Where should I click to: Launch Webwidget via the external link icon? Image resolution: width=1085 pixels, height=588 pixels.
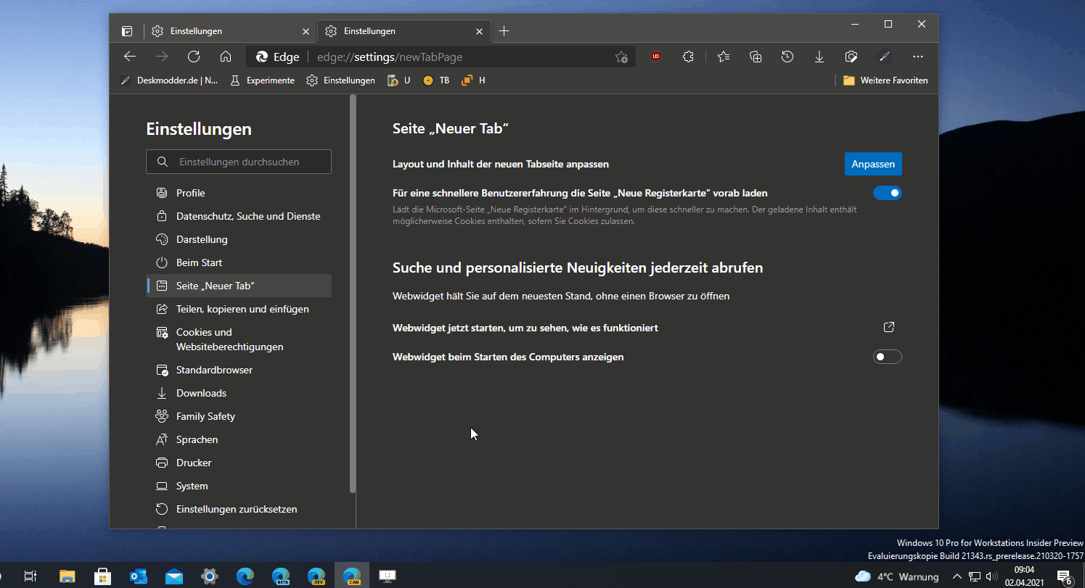(x=889, y=327)
